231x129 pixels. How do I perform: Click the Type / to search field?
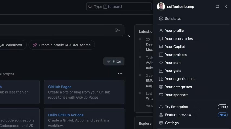(119, 7)
